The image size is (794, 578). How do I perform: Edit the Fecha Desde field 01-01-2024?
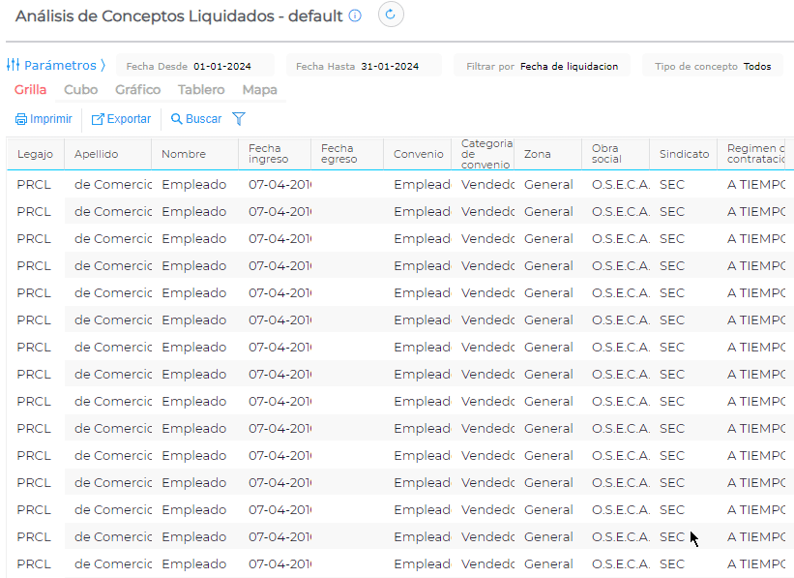[x=195, y=66]
